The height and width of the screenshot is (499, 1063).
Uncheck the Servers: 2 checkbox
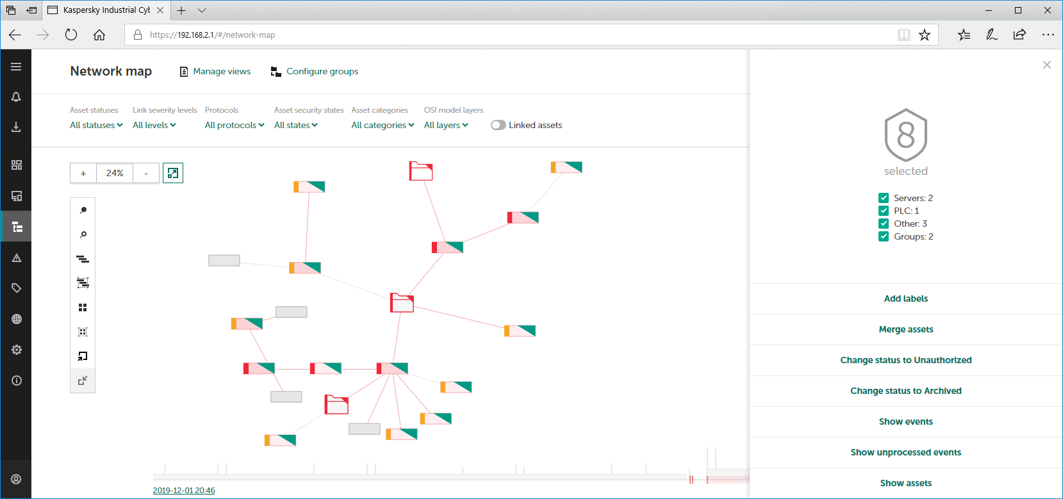[x=884, y=198]
